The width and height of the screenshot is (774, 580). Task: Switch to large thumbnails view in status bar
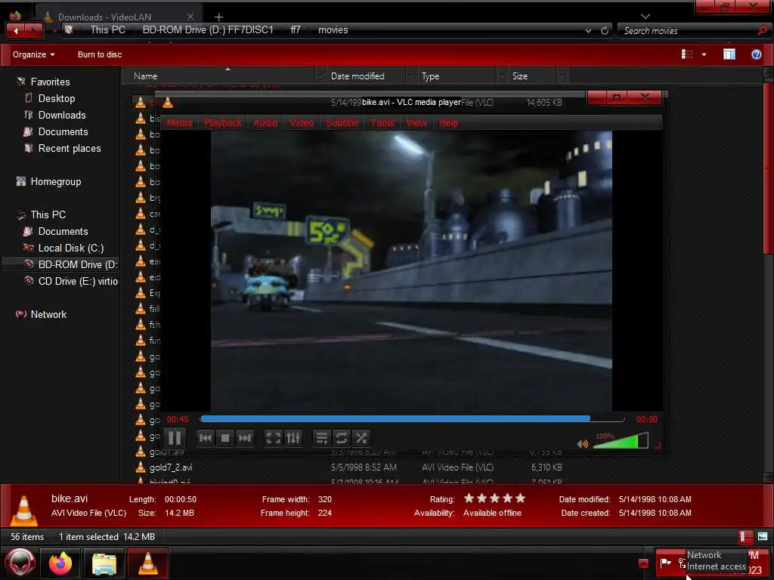(x=763, y=537)
